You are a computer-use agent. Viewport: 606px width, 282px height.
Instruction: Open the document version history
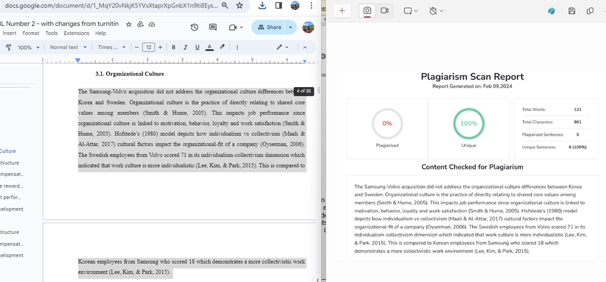(x=194, y=27)
